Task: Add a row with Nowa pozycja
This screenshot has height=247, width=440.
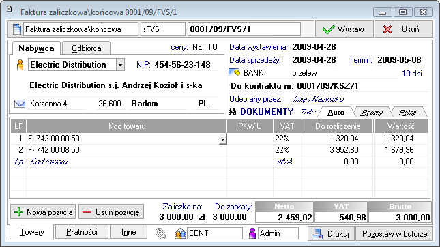Action: (43, 212)
